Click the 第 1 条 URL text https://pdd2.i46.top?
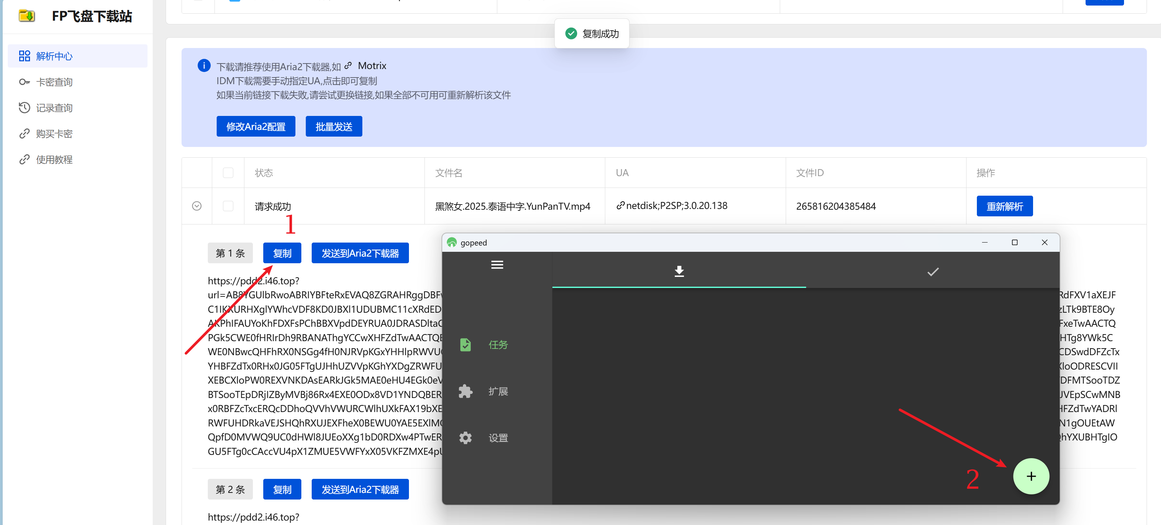Viewport: 1161px width, 525px height. [253, 281]
